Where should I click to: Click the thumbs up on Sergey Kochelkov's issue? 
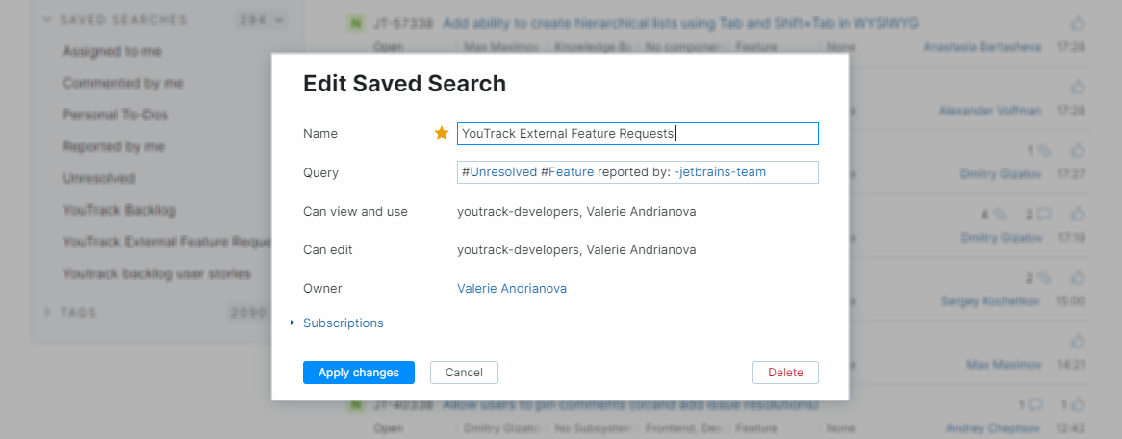pyautogui.click(x=1078, y=277)
